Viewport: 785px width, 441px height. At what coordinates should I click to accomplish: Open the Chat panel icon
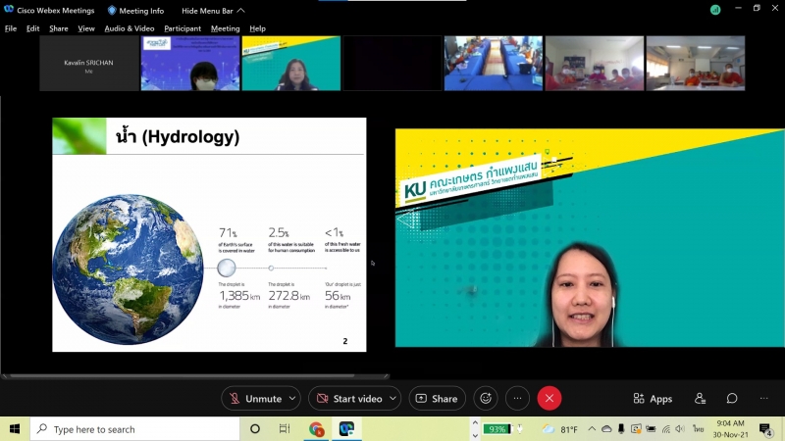pos(732,399)
